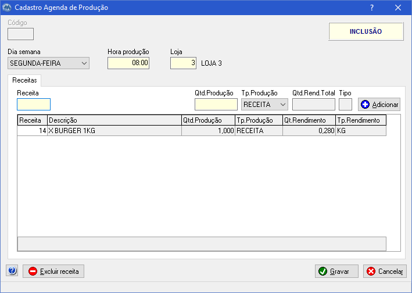412x293 pixels.
Task: Click the title bar question mark help button
Action: click(372, 8)
